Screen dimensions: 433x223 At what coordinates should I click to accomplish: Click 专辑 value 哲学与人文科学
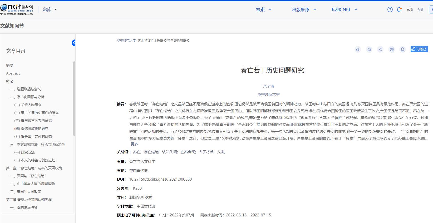[142, 161]
